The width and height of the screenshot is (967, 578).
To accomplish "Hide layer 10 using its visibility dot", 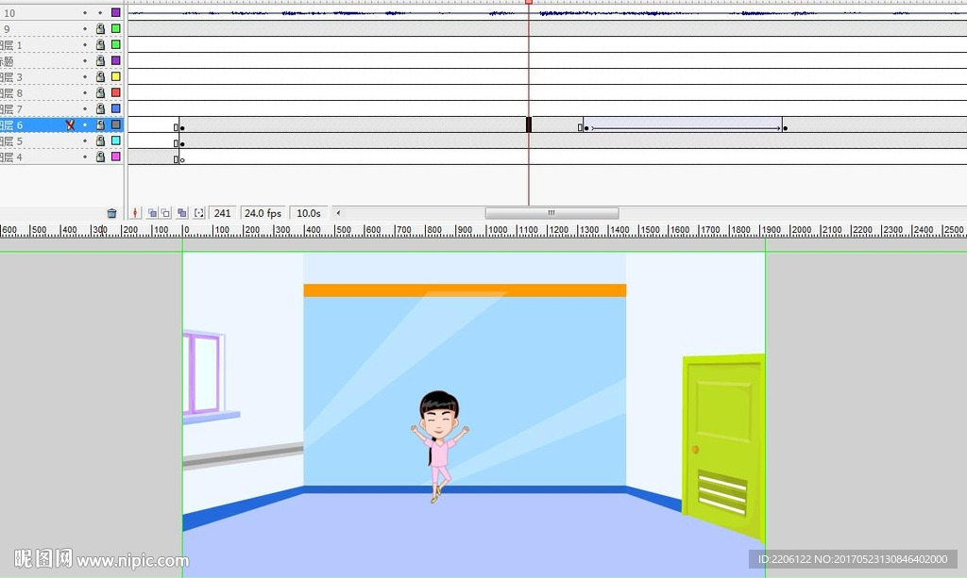I will click(x=84, y=13).
